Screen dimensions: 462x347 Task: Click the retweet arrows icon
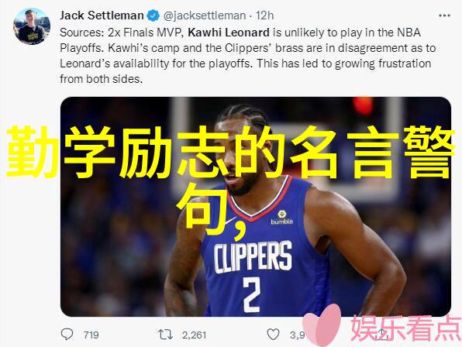[x=165, y=335]
